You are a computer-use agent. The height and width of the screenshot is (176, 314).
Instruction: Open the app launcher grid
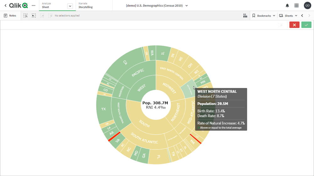coord(296,5)
